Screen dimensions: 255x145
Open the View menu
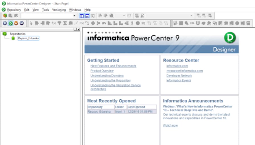(36, 10)
